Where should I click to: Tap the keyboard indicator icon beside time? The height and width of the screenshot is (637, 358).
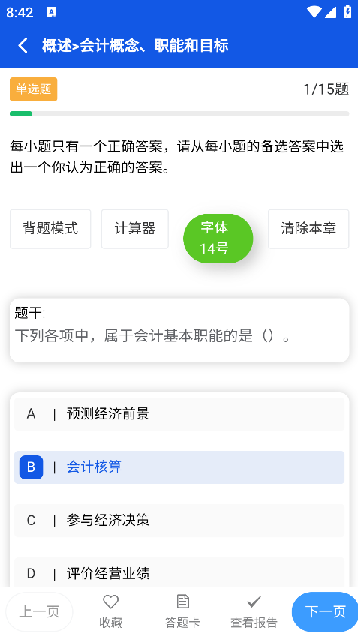[51, 12]
